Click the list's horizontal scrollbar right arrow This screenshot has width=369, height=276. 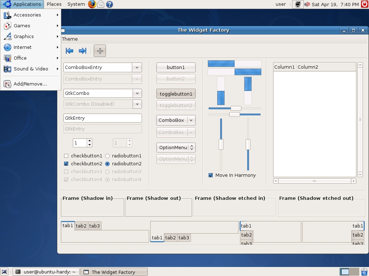(x=354, y=181)
